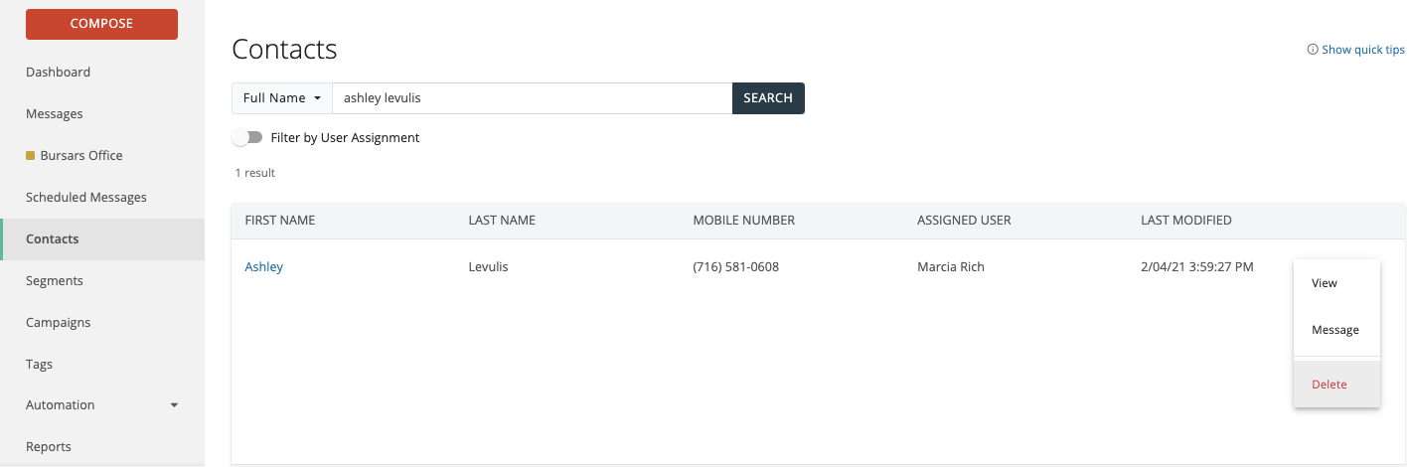Select Contacts in the sidebar
1409x467 pixels.
click(x=53, y=238)
